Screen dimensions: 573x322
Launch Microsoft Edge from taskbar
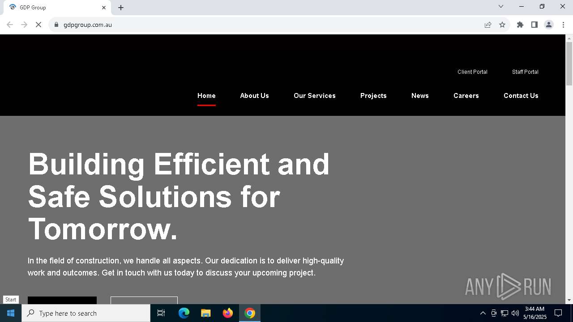[x=184, y=313]
